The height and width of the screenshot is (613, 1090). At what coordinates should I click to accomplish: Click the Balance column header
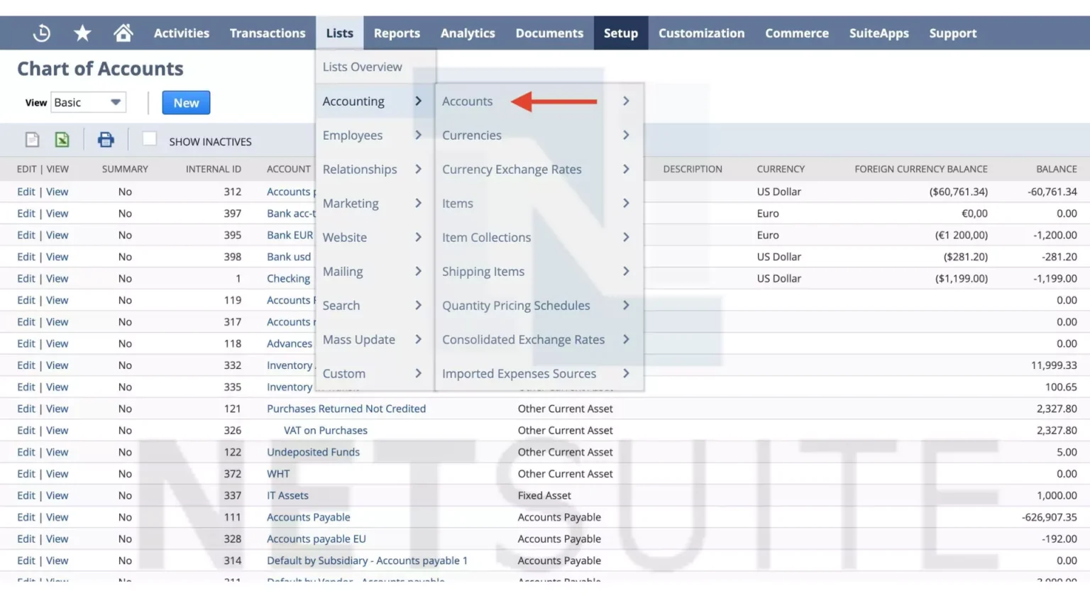click(1057, 169)
